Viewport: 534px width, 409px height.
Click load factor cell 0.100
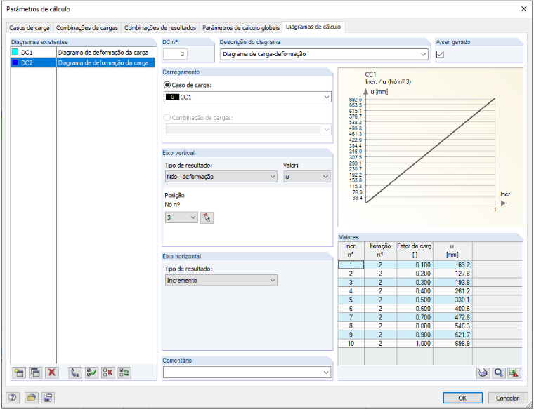coord(415,265)
